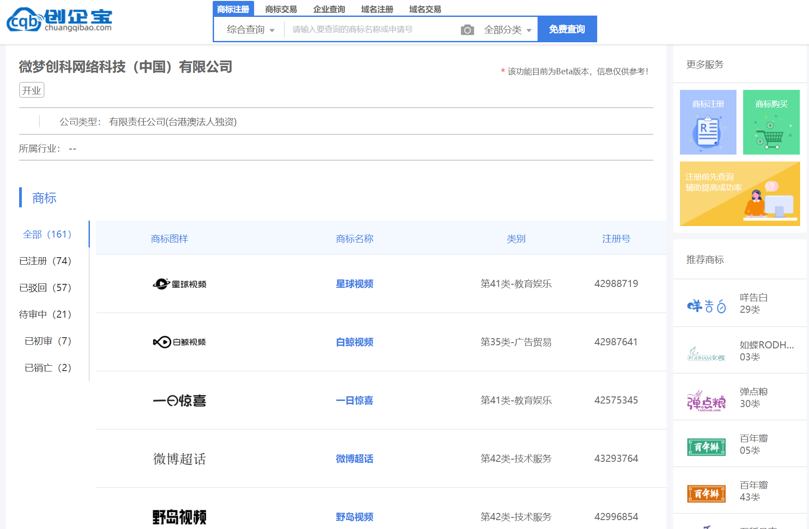The width and height of the screenshot is (809, 529).
Task: Click registration number 43293764
Action: [x=616, y=458]
